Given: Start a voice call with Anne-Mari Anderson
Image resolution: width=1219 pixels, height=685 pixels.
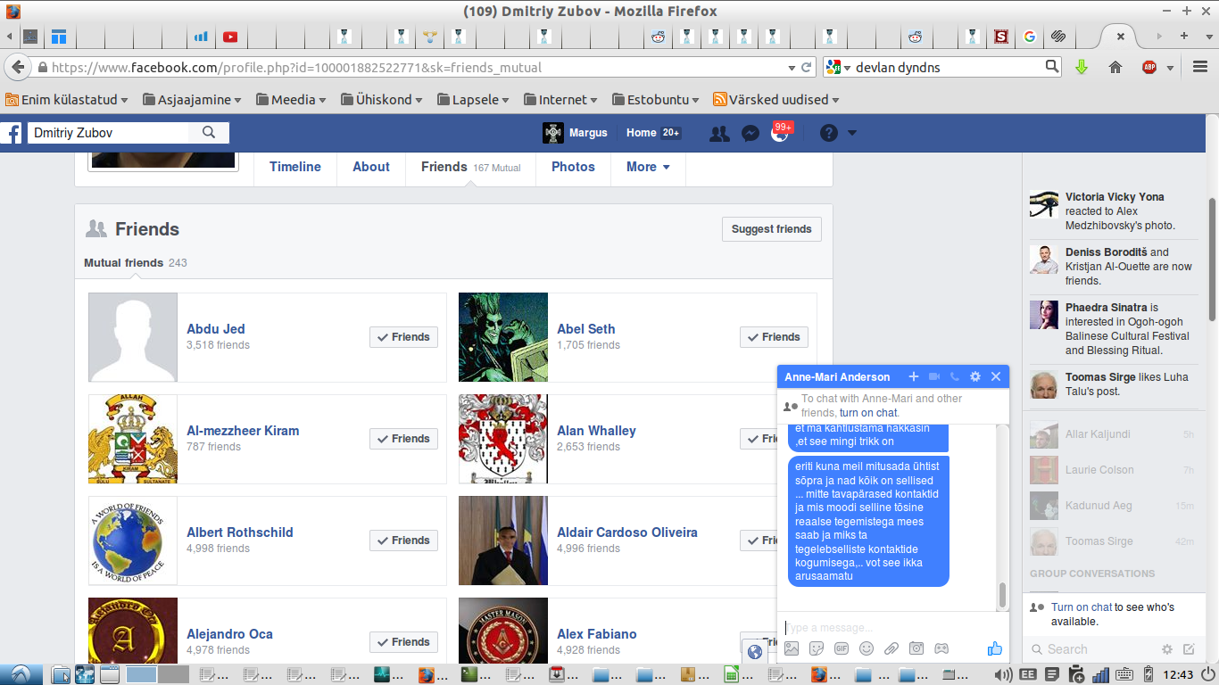Looking at the screenshot, I should [955, 376].
